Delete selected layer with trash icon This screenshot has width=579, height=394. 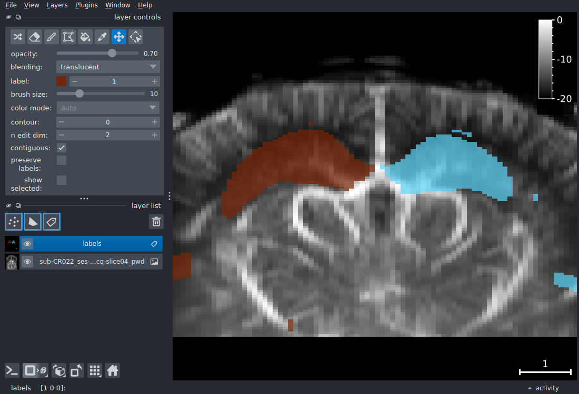pos(156,222)
